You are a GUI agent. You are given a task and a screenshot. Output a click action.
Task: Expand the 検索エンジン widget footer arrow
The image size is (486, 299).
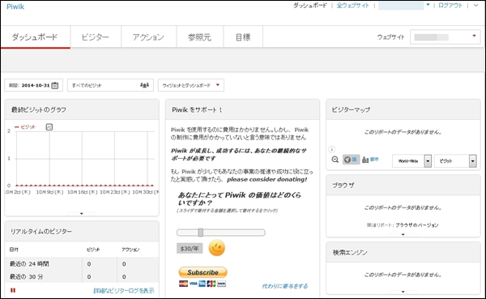pos(403,292)
